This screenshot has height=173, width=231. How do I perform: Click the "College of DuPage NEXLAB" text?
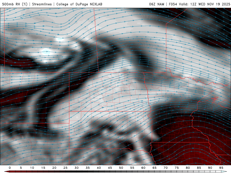tap(79, 4)
